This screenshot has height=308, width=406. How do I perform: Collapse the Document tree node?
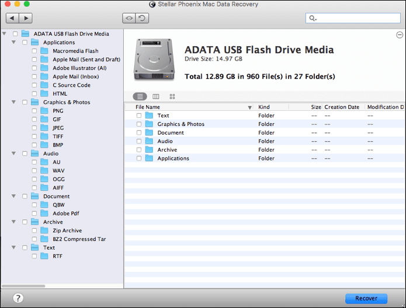pos(13,196)
